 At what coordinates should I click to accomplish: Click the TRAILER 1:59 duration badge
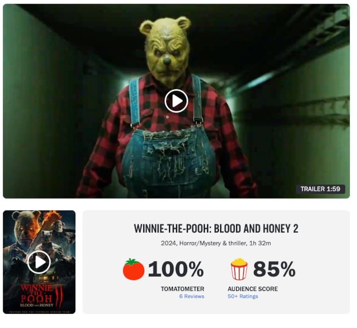320,189
